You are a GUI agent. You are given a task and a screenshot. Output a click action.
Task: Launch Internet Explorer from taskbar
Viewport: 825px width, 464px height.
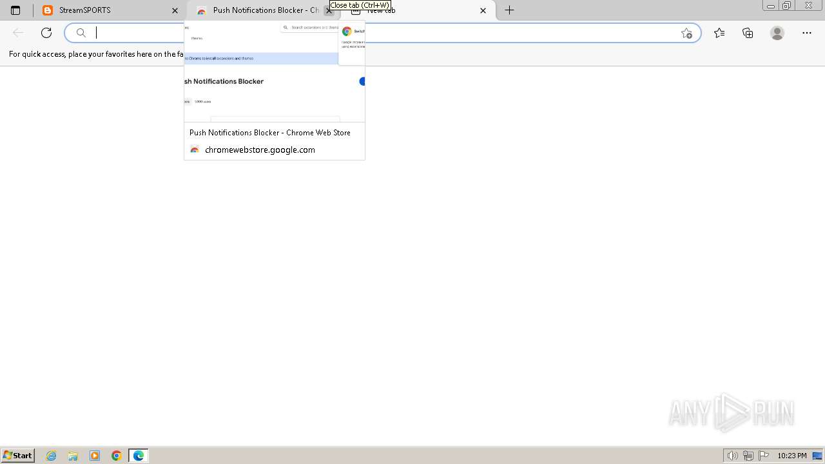(x=52, y=456)
